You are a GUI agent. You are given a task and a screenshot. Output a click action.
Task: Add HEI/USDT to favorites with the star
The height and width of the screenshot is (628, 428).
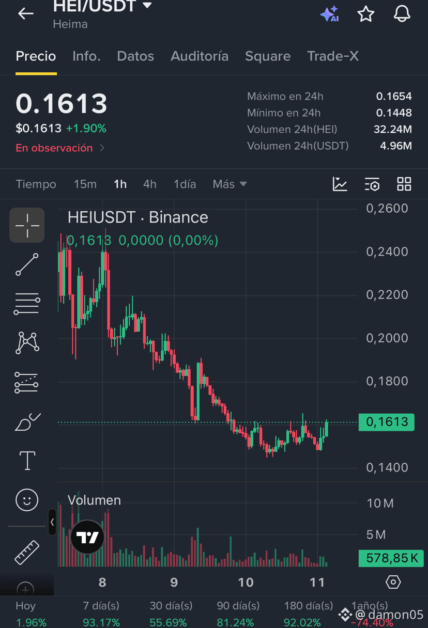(x=366, y=14)
